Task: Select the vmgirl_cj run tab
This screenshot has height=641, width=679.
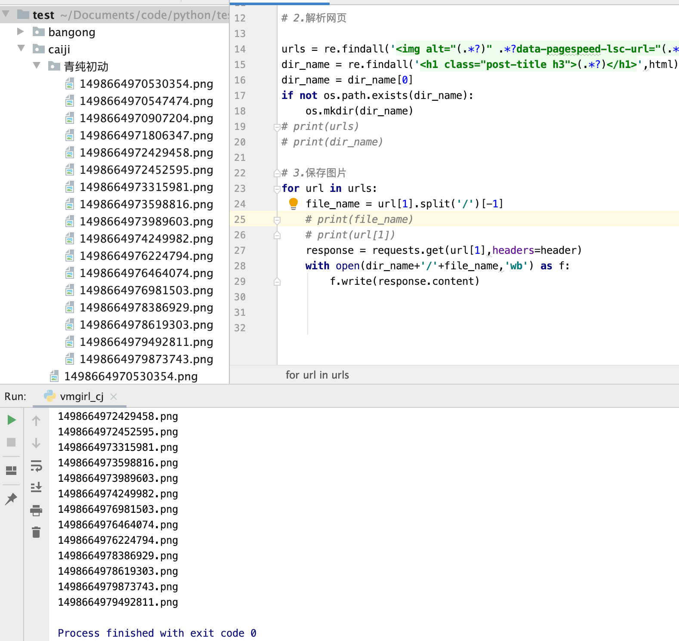Action: coord(74,396)
